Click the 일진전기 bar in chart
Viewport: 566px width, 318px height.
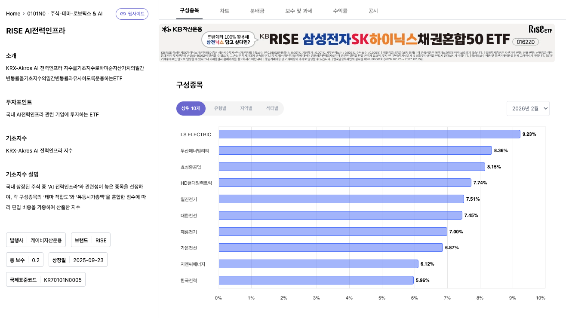point(341,199)
